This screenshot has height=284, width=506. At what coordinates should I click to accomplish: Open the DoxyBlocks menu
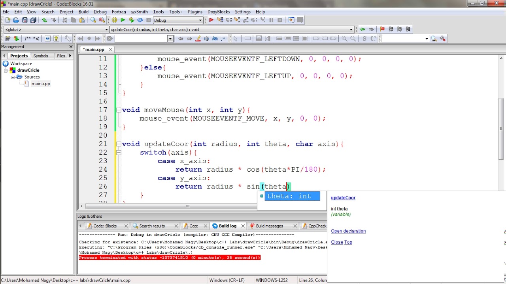[x=219, y=12]
